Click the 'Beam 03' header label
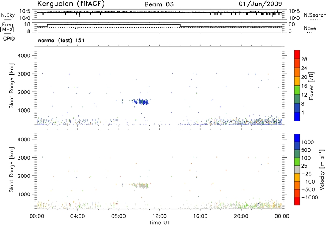Image resolution: width=326 pixels, height=225 pixels. (159, 4)
